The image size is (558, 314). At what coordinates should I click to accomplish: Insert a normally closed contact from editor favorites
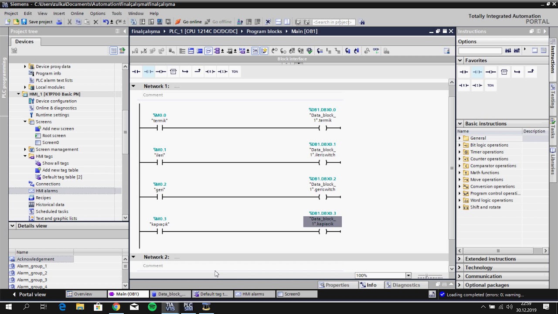click(149, 72)
